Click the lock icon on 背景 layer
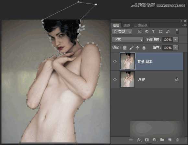The image size is (188, 145). click(x=177, y=79)
